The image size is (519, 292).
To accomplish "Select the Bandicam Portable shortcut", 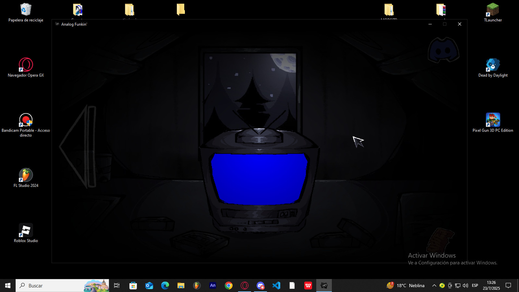I will (26, 120).
